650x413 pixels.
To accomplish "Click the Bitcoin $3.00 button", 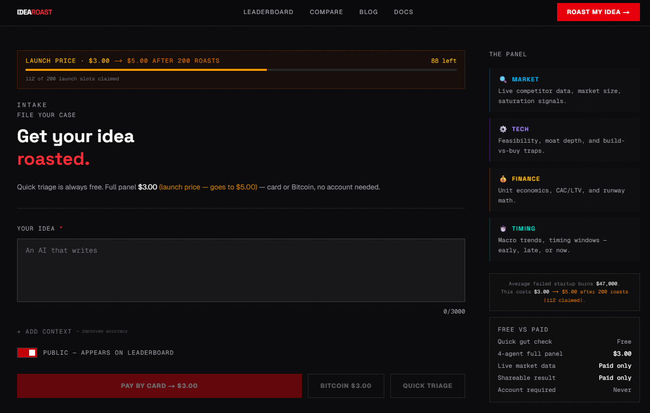I will pyautogui.click(x=346, y=386).
